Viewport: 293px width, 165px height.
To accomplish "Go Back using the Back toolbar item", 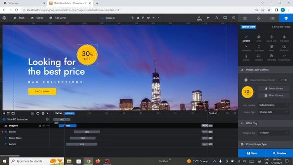I will point(19,18).
